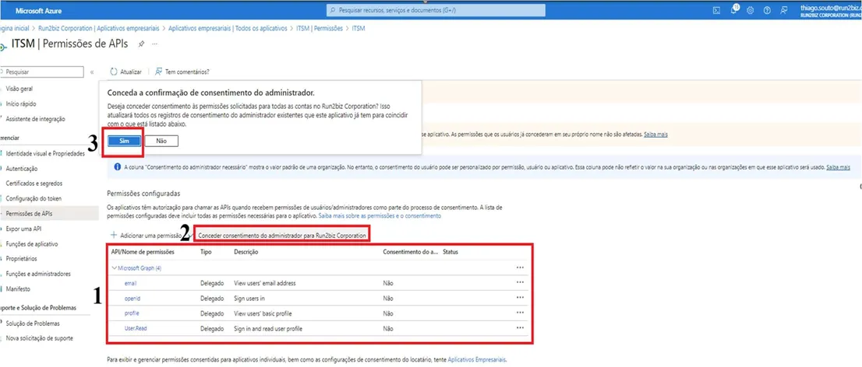
Task: Open Funções de aplicativo in the sidebar
Action: (x=32, y=243)
